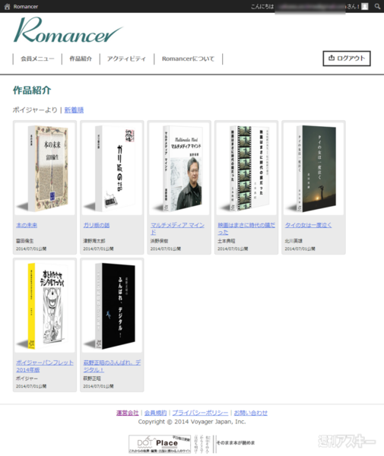Click the タイの女は一度泣く title link

(308, 225)
